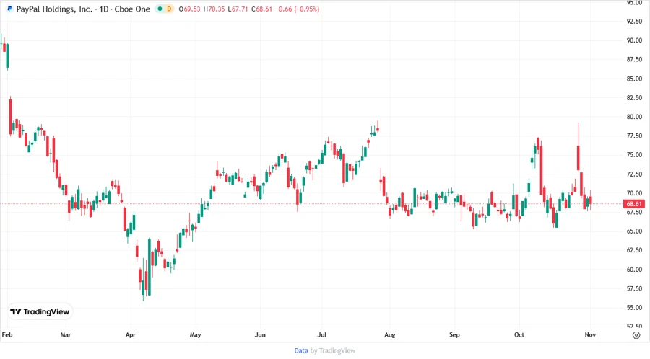The image size is (650, 359).
Task: Toggle the green market status dot
Action: [160, 9]
